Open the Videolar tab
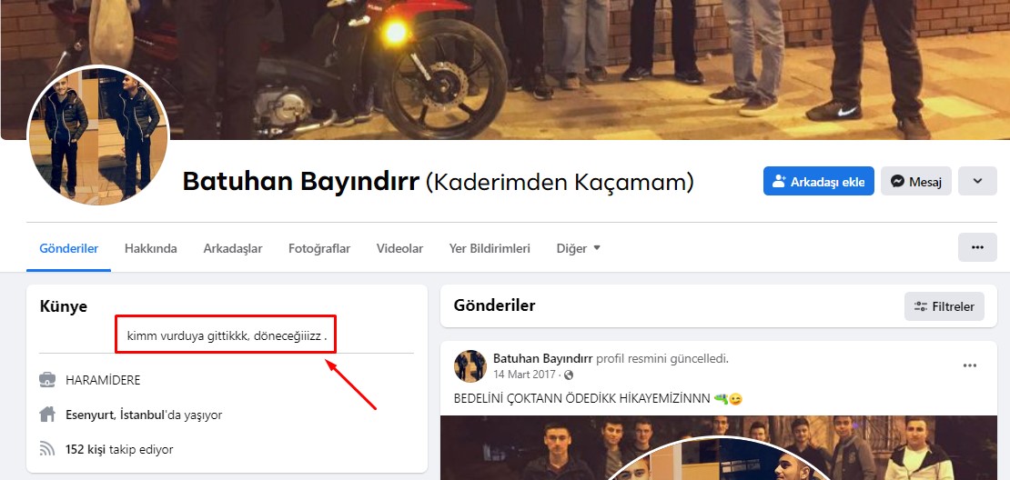 tap(399, 248)
